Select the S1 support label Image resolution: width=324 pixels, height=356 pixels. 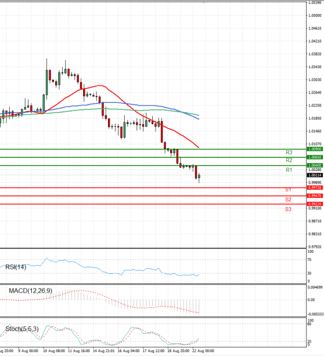point(288,189)
